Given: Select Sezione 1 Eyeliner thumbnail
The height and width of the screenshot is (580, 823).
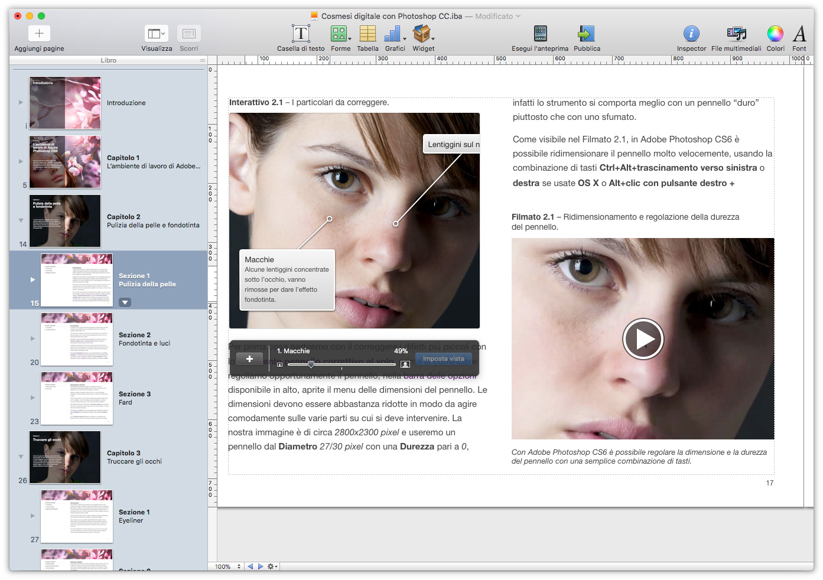Looking at the screenshot, I should [x=77, y=516].
